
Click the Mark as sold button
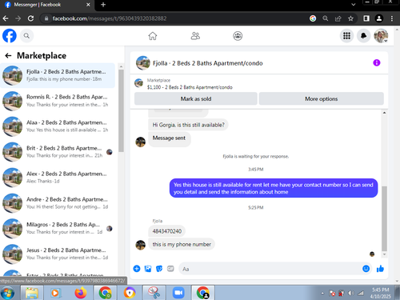pyautogui.click(x=196, y=98)
